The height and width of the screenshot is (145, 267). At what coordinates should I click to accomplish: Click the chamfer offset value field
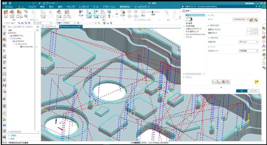click(253, 29)
